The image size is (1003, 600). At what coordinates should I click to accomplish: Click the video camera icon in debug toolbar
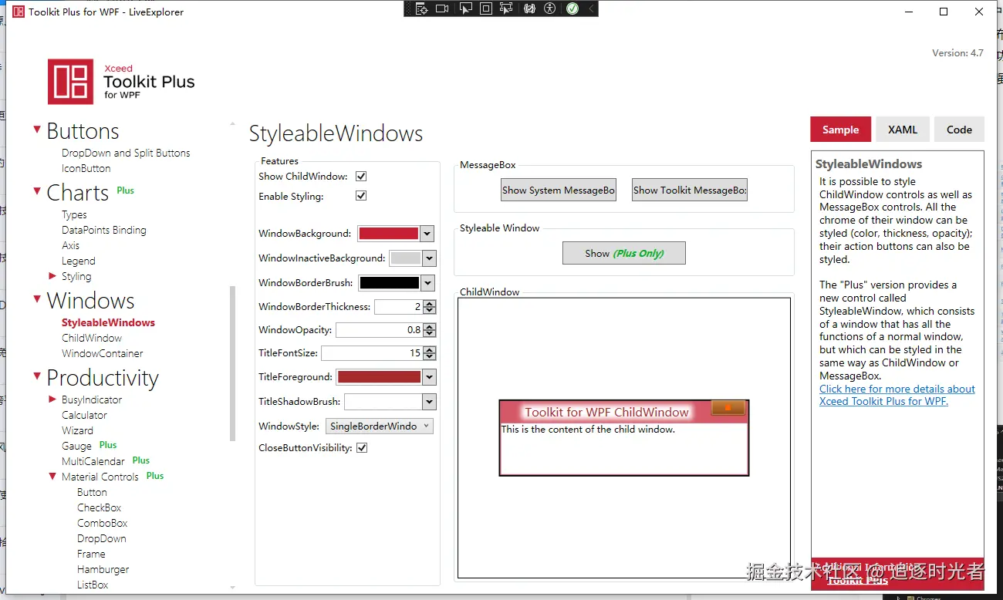[442, 8]
